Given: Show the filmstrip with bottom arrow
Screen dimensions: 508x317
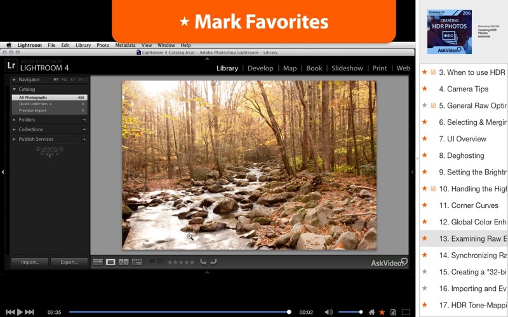Looking at the screenshot, I should tap(208, 273).
